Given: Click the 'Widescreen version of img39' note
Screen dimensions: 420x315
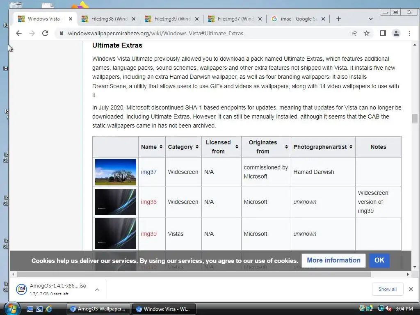Looking at the screenshot, I should coord(373,202).
